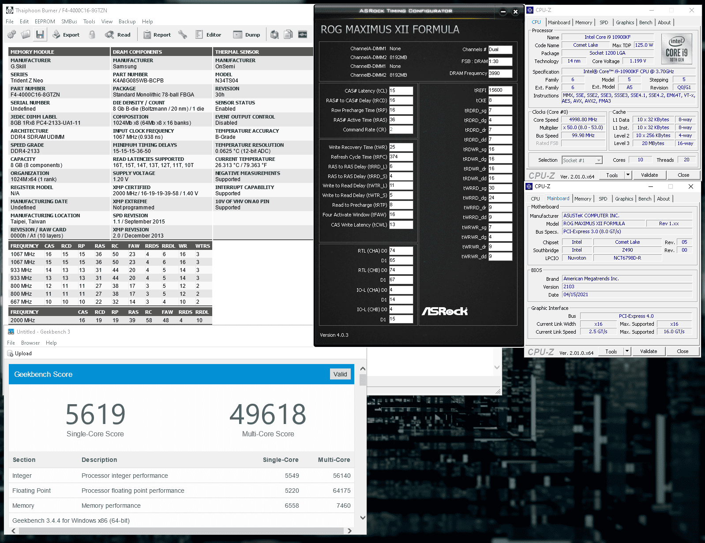Click Read in Thaiphoon Burner toolbar
The image size is (705, 543).
coord(118,34)
